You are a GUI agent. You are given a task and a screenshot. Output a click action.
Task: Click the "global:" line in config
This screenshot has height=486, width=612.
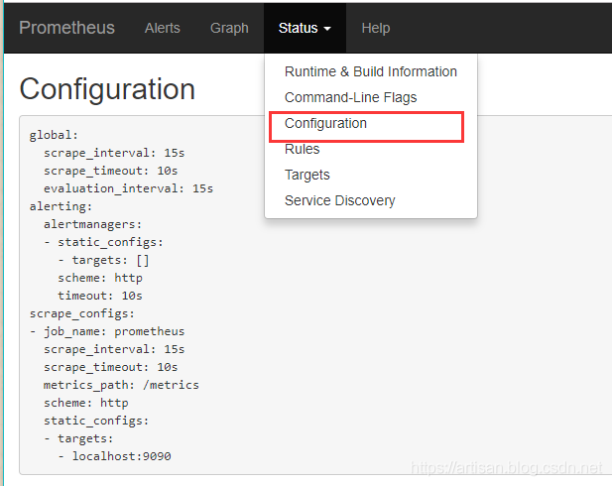point(54,135)
